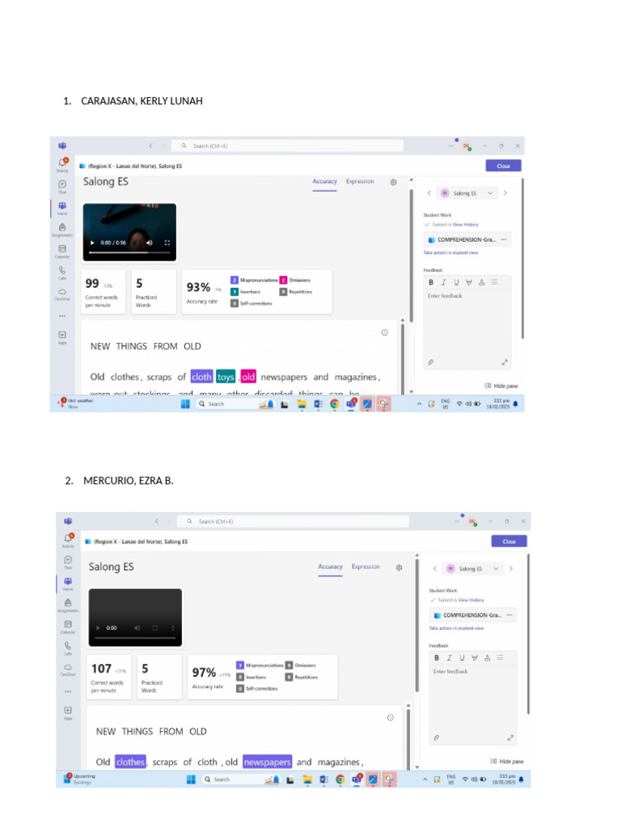
Task: Select the Accuracy tab in CARAJASAN's report
Action: coord(324,182)
